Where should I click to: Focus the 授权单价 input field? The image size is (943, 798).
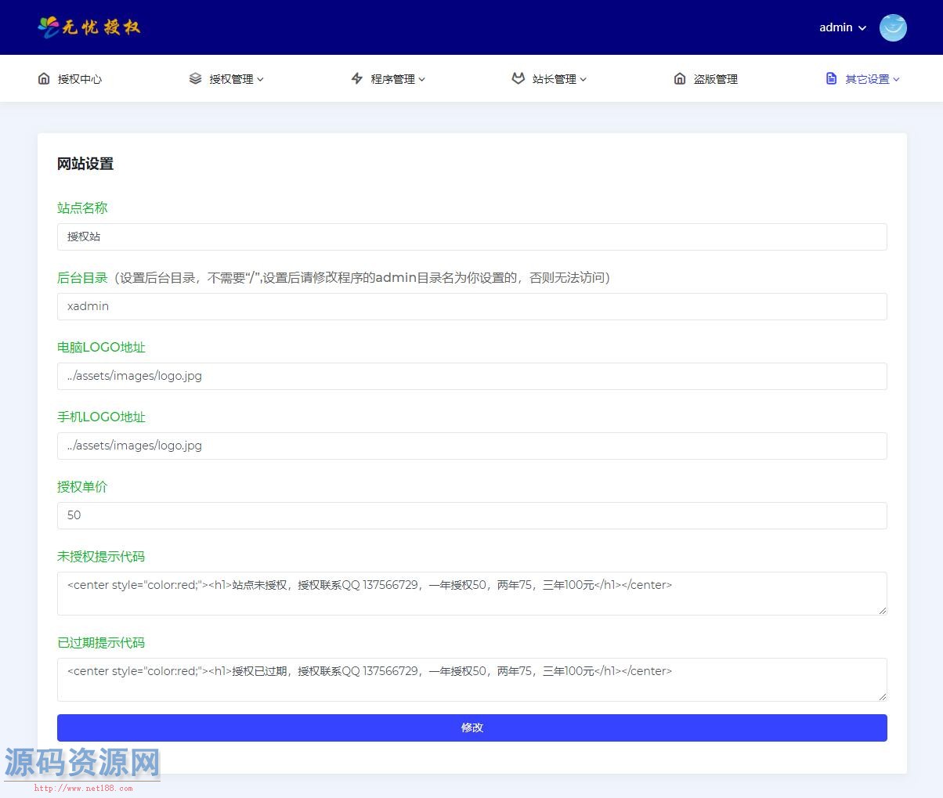pyautogui.click(x=472, y=515)
